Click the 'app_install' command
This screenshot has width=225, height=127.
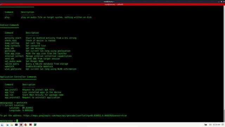tap(11, 90)
